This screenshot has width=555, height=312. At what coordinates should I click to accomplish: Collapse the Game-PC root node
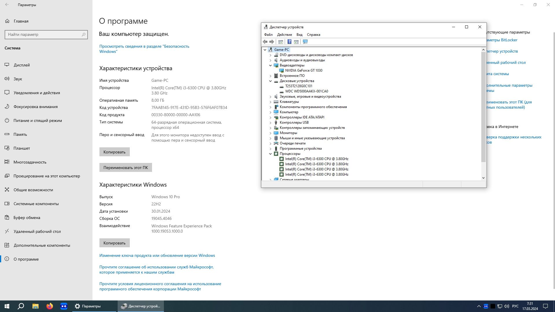265,50
